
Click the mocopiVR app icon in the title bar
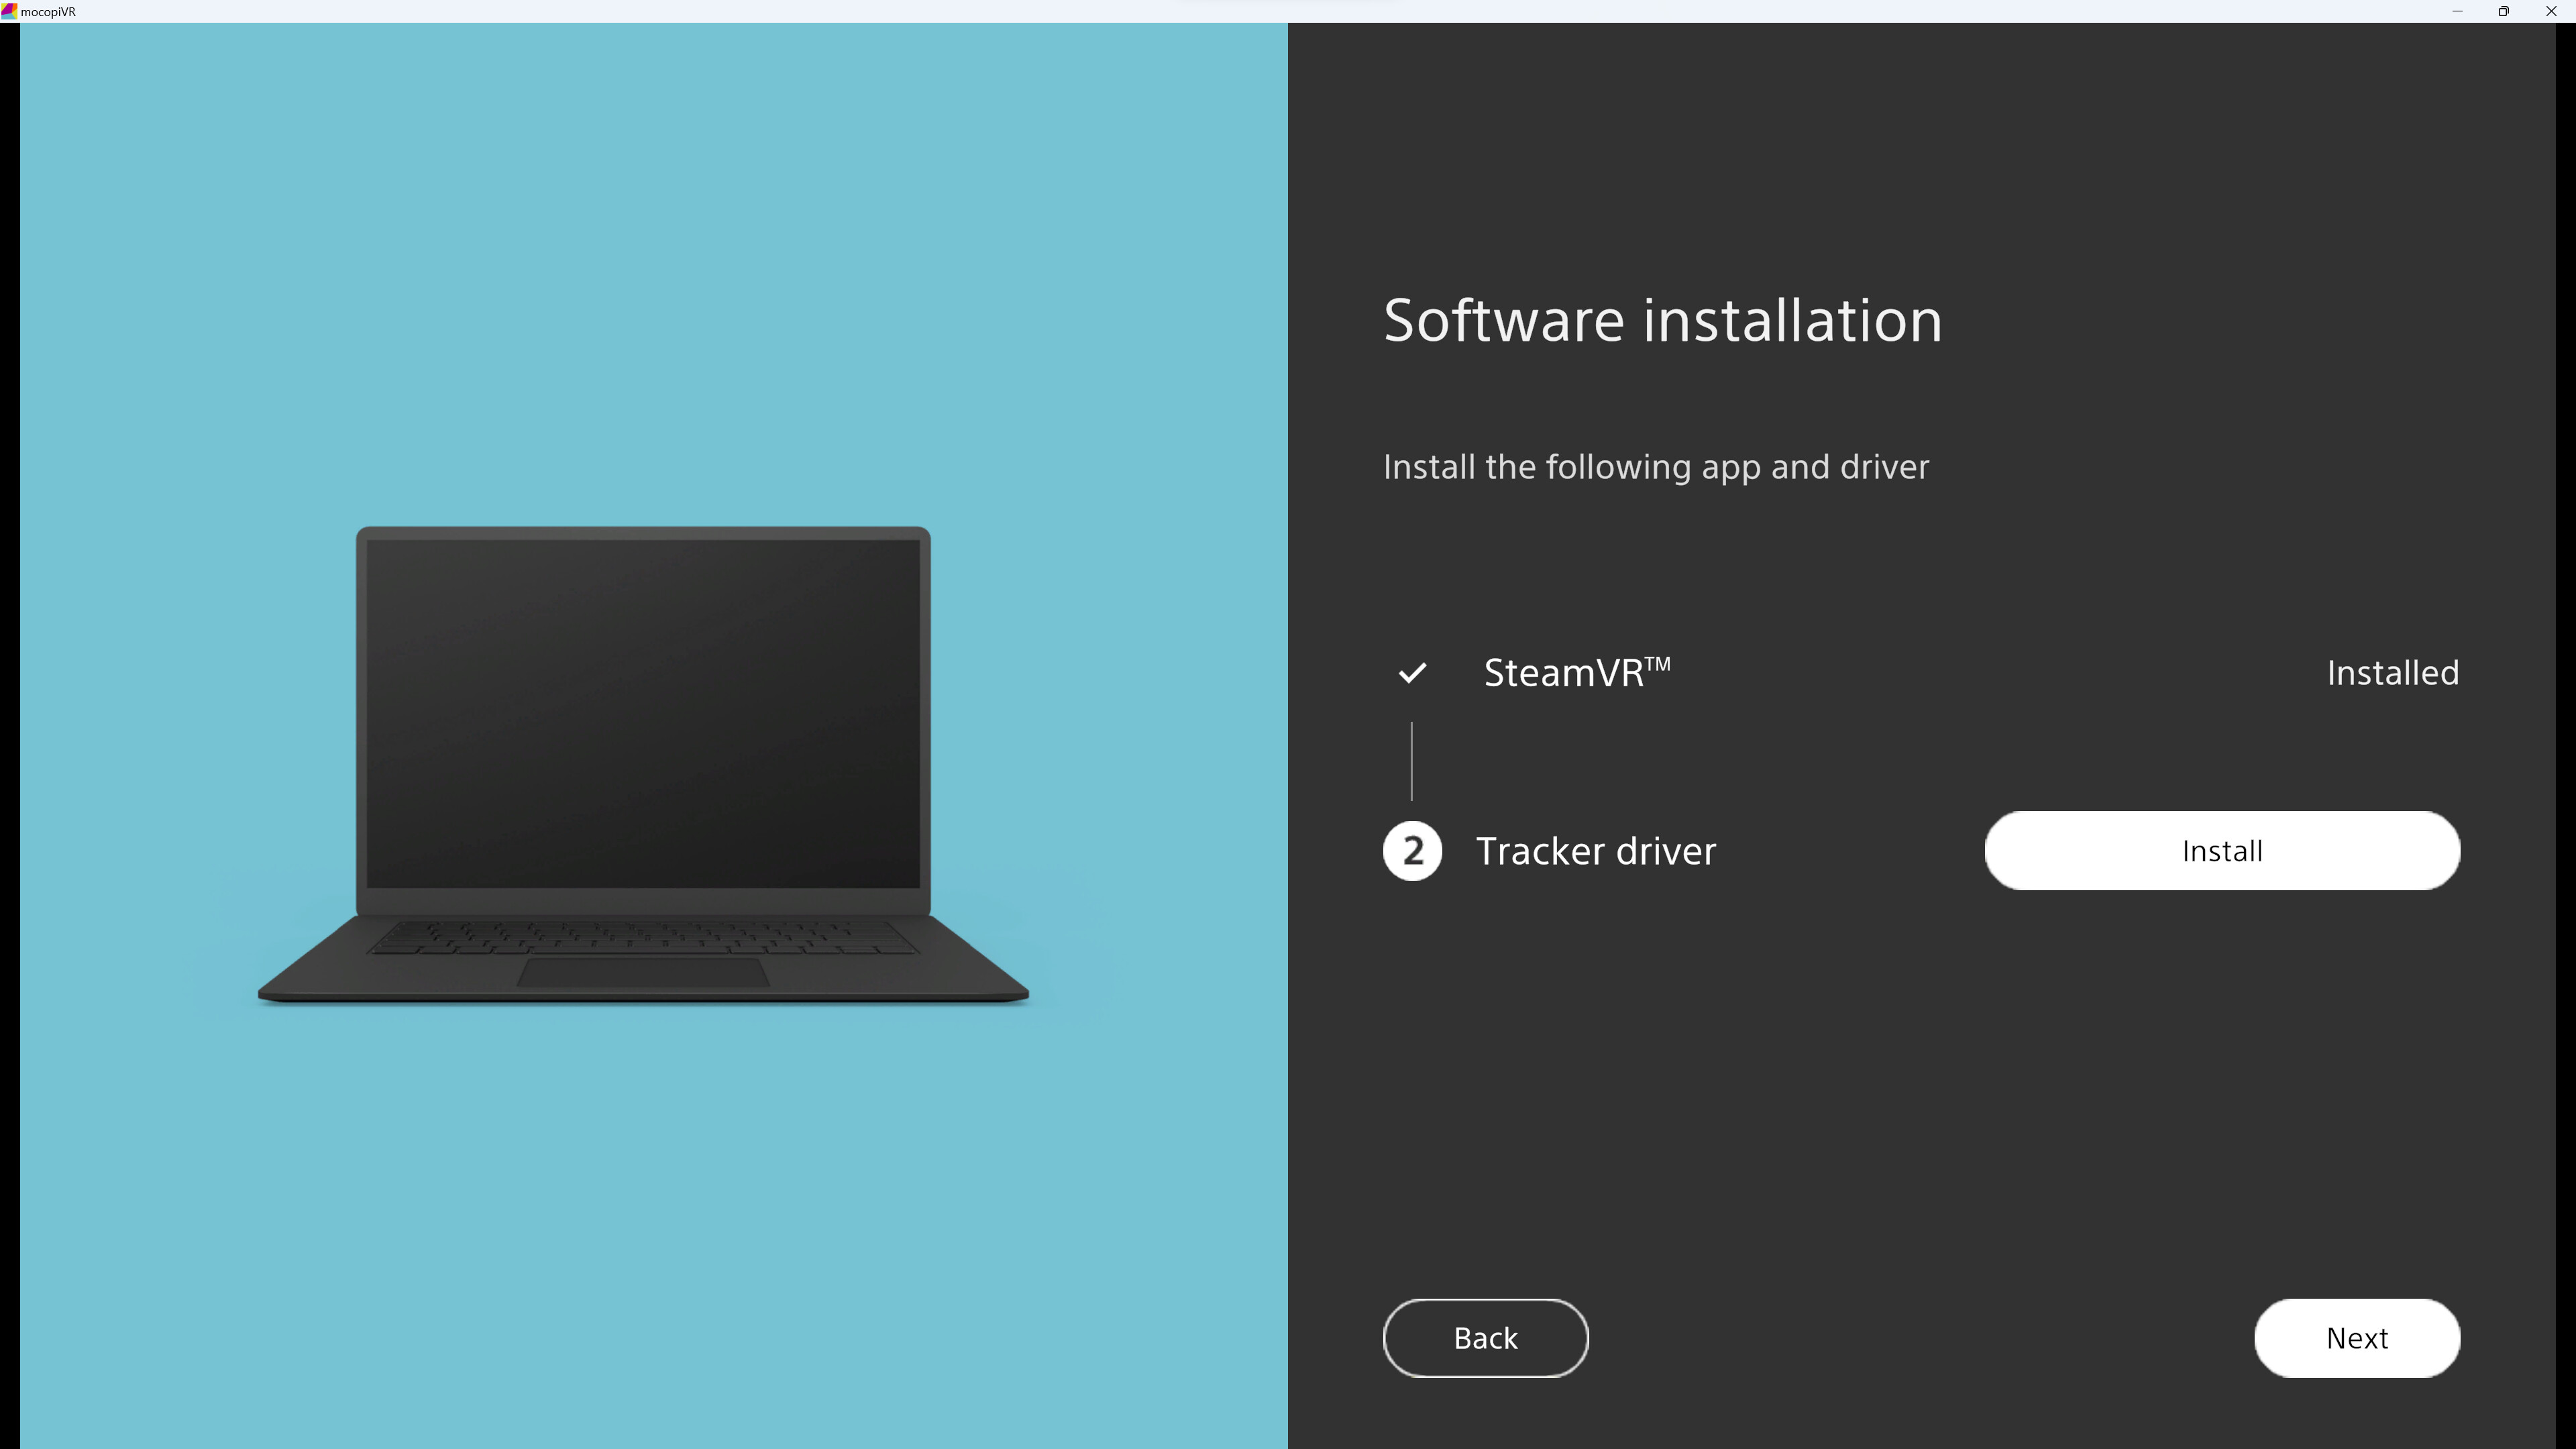(10, 11)
